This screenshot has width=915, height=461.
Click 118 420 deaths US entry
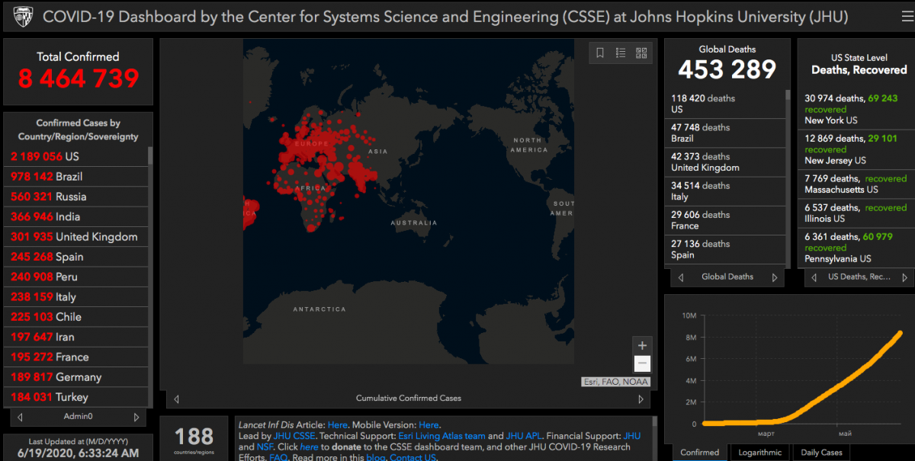727,104
